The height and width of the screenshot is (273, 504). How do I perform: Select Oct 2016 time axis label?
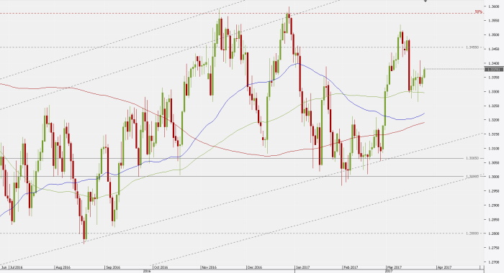161,267
